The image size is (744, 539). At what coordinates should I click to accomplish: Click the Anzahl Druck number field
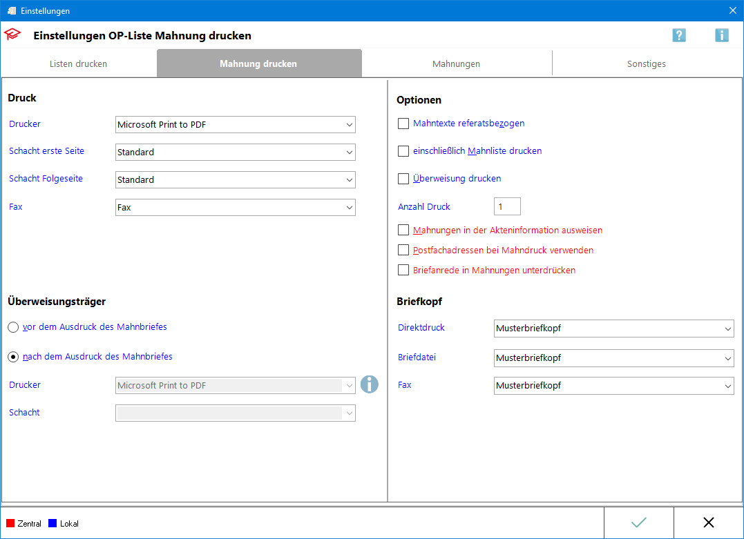click(507, 206)
